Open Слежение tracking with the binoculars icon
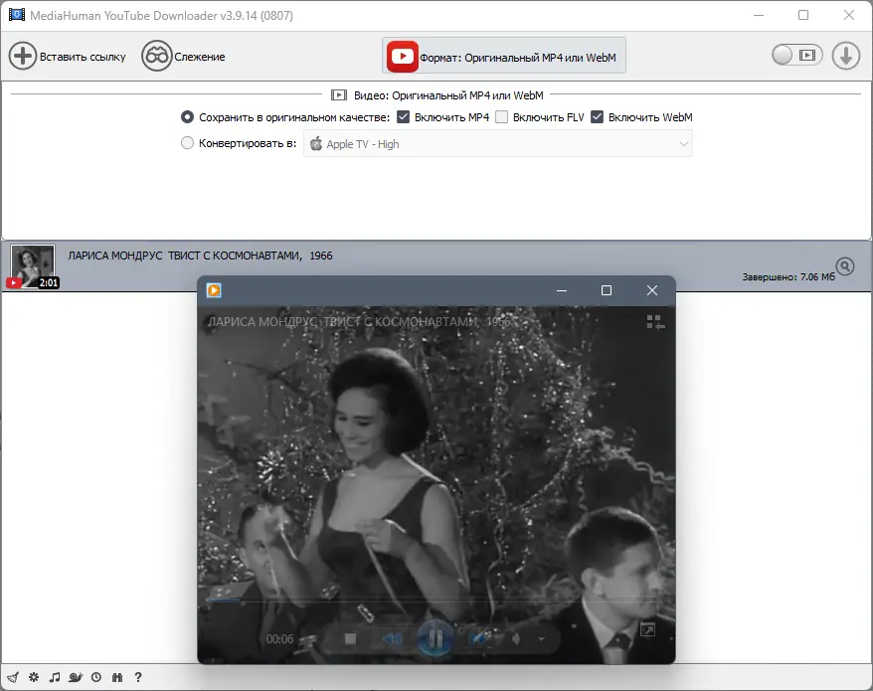 point(156,57)
